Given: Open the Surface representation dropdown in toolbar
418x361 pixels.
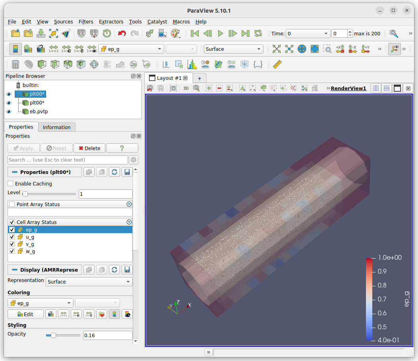Looking at the screenshot, I should point(234,49).
